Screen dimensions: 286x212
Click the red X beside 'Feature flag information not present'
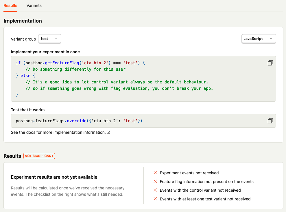(x=156, y=182)
